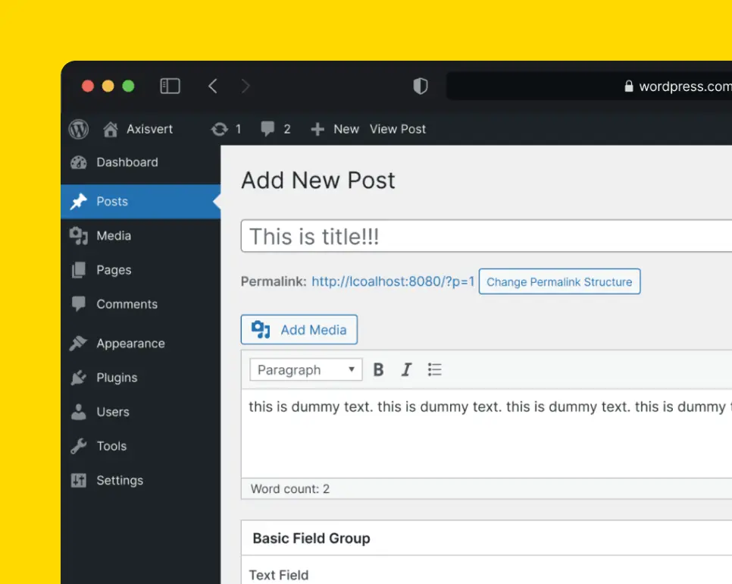
Task: Select Media in the sidebar
Action: 114,236
